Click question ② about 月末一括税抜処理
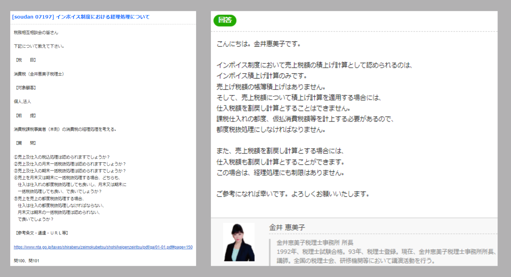 coord(70,164)
